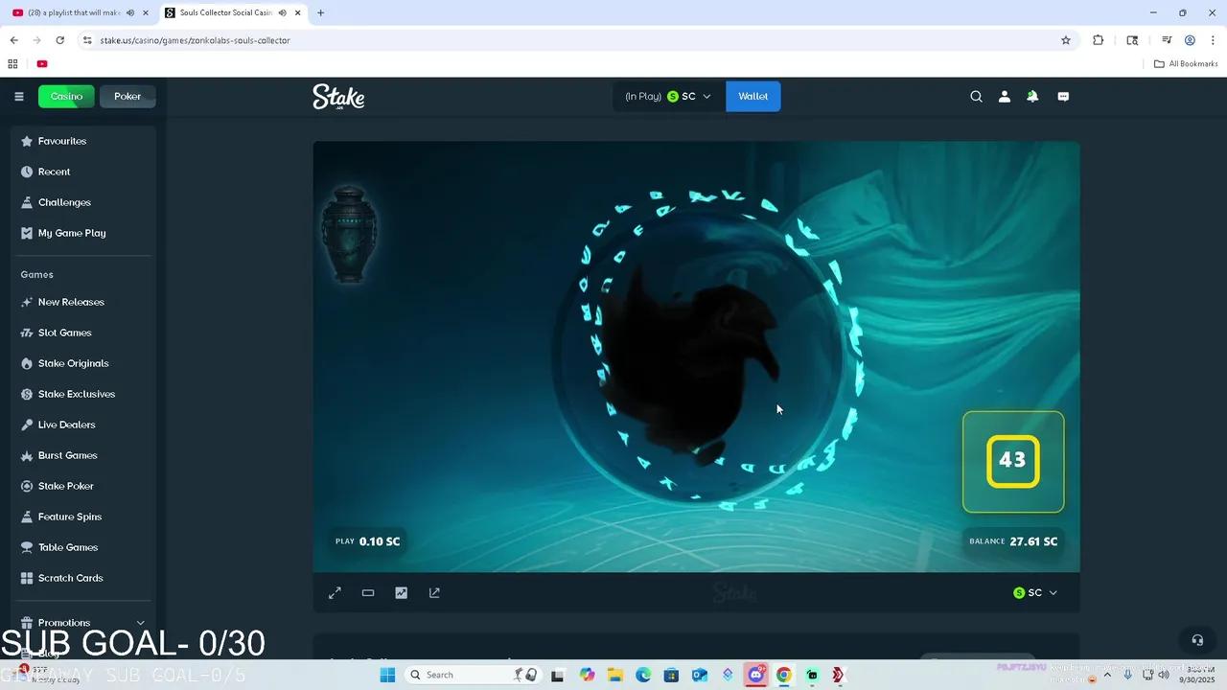Open the notifications bell icon

click(x=1032, y=97)
